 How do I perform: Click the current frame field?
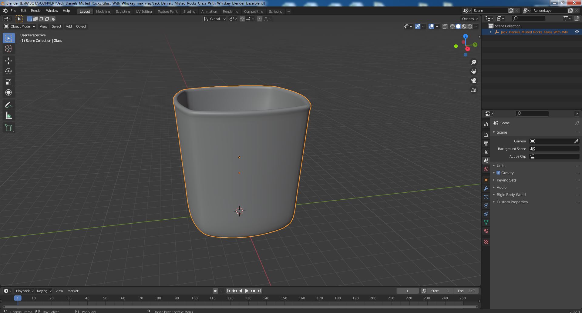(x=407, y=291)
